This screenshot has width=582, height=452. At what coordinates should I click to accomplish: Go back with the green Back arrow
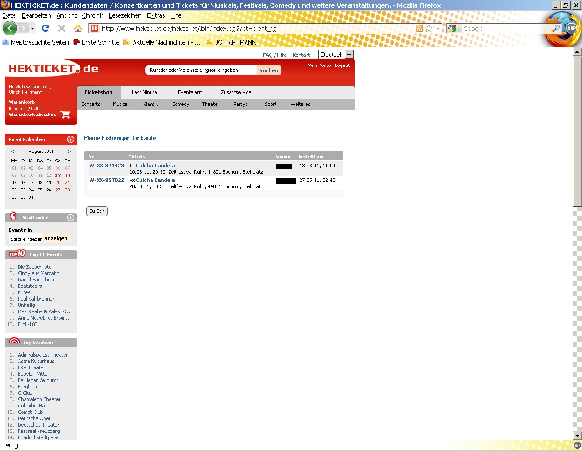[10, 28]
